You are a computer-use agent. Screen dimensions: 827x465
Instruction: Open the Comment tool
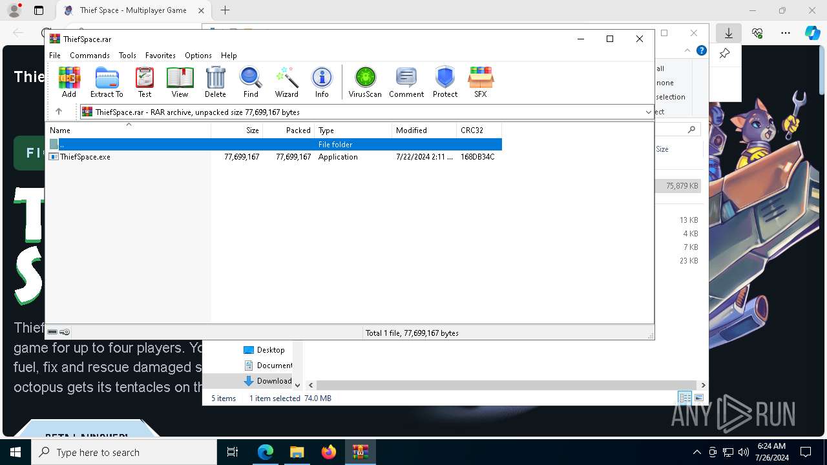406,82
